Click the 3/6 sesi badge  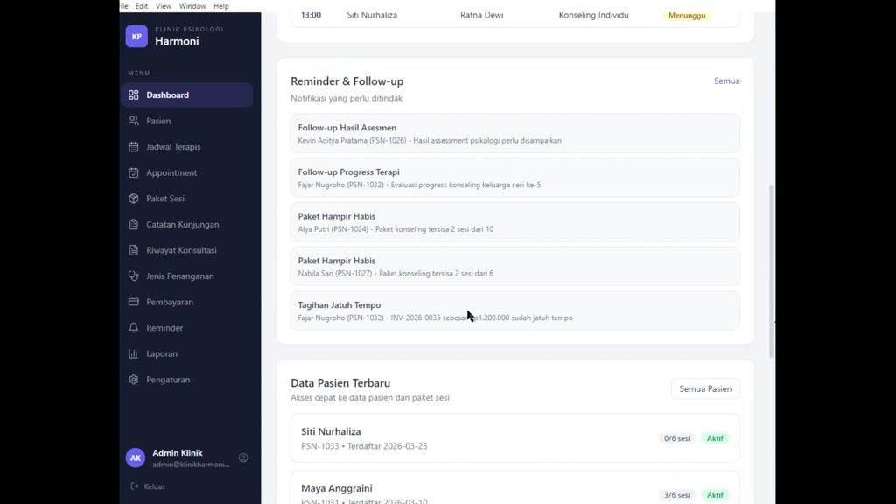(677, 495)
